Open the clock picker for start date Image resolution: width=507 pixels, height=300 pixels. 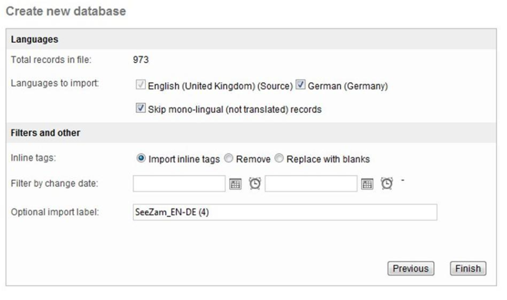[255, 184]
